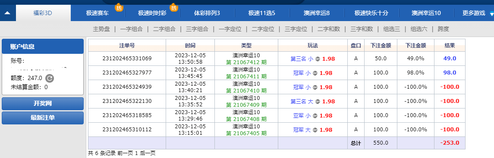
Task: Click period 第 21067412 期
Action: click(x=246, y=62)
